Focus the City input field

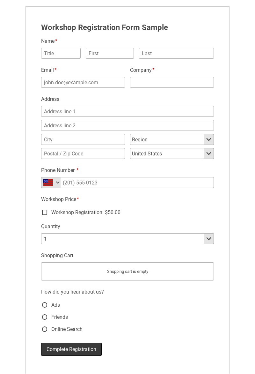point(83,139)
